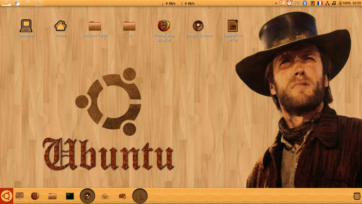Click the NET monitor indicator
The width and height of the screenshot is (362, 204).
pyautogui.click(x=28, y=3)
